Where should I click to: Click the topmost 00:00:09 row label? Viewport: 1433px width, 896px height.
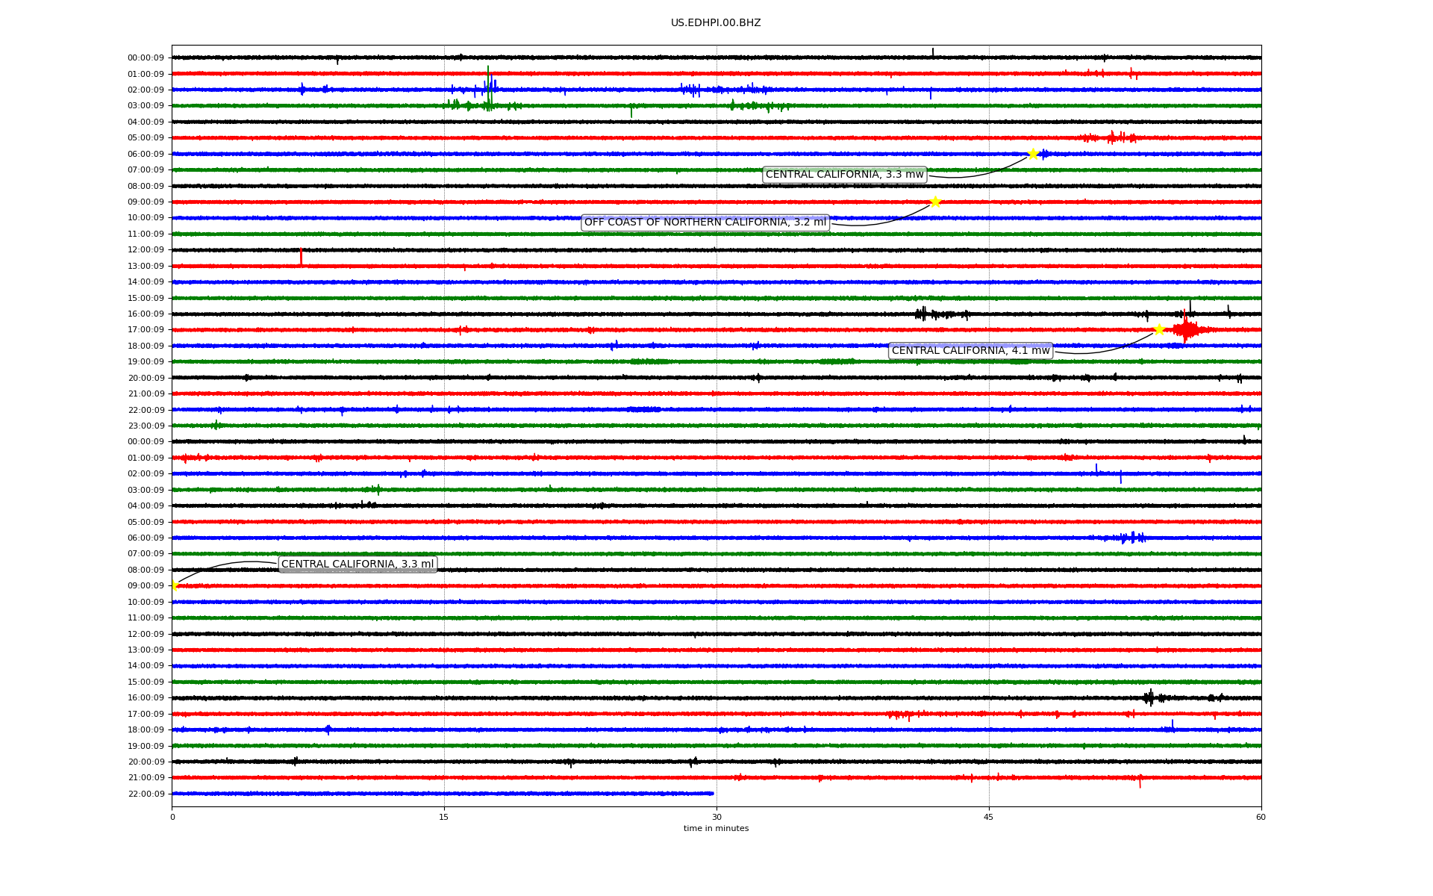pyautogui.click(x=146, y=57)
